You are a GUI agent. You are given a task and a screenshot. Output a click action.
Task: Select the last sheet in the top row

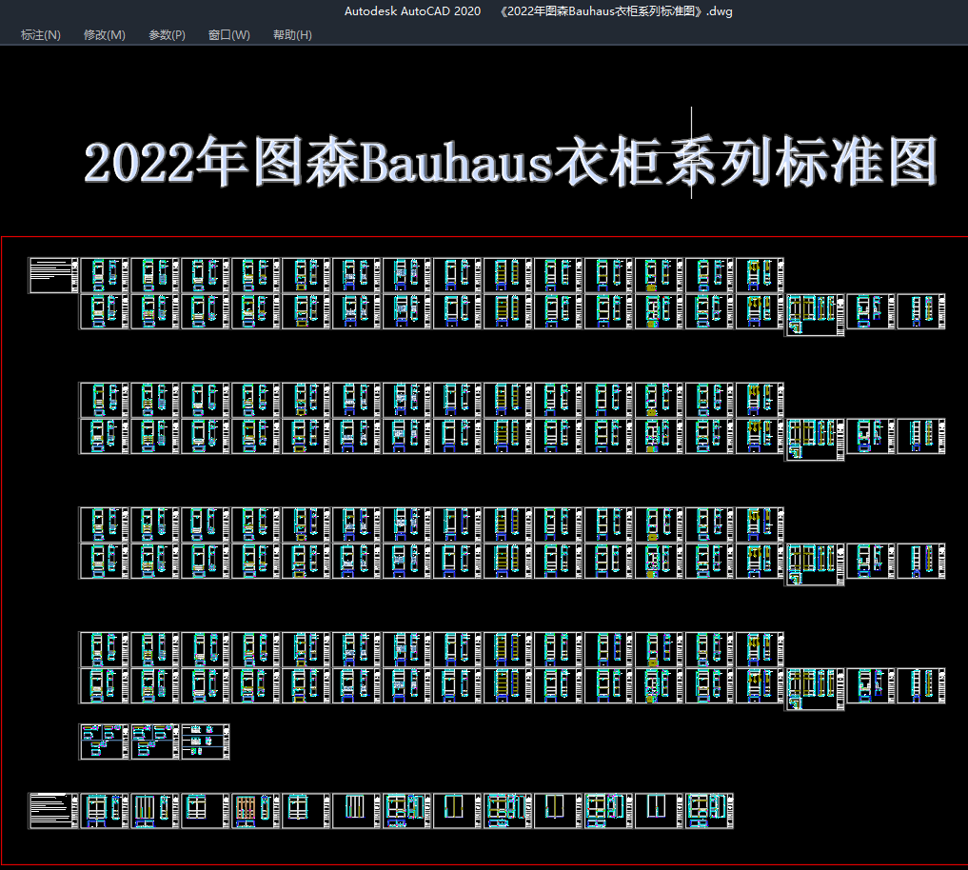(x=759, y=275)
